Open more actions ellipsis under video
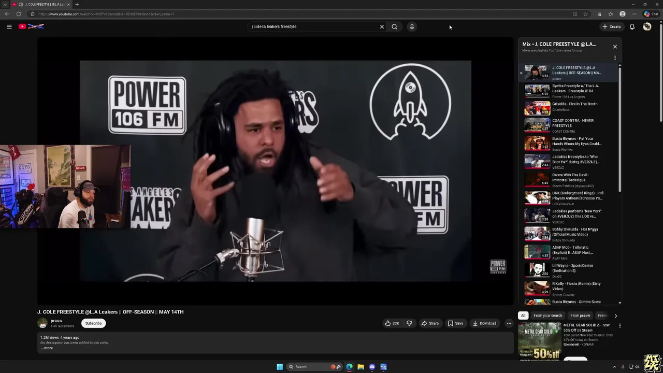 (509, 323)
